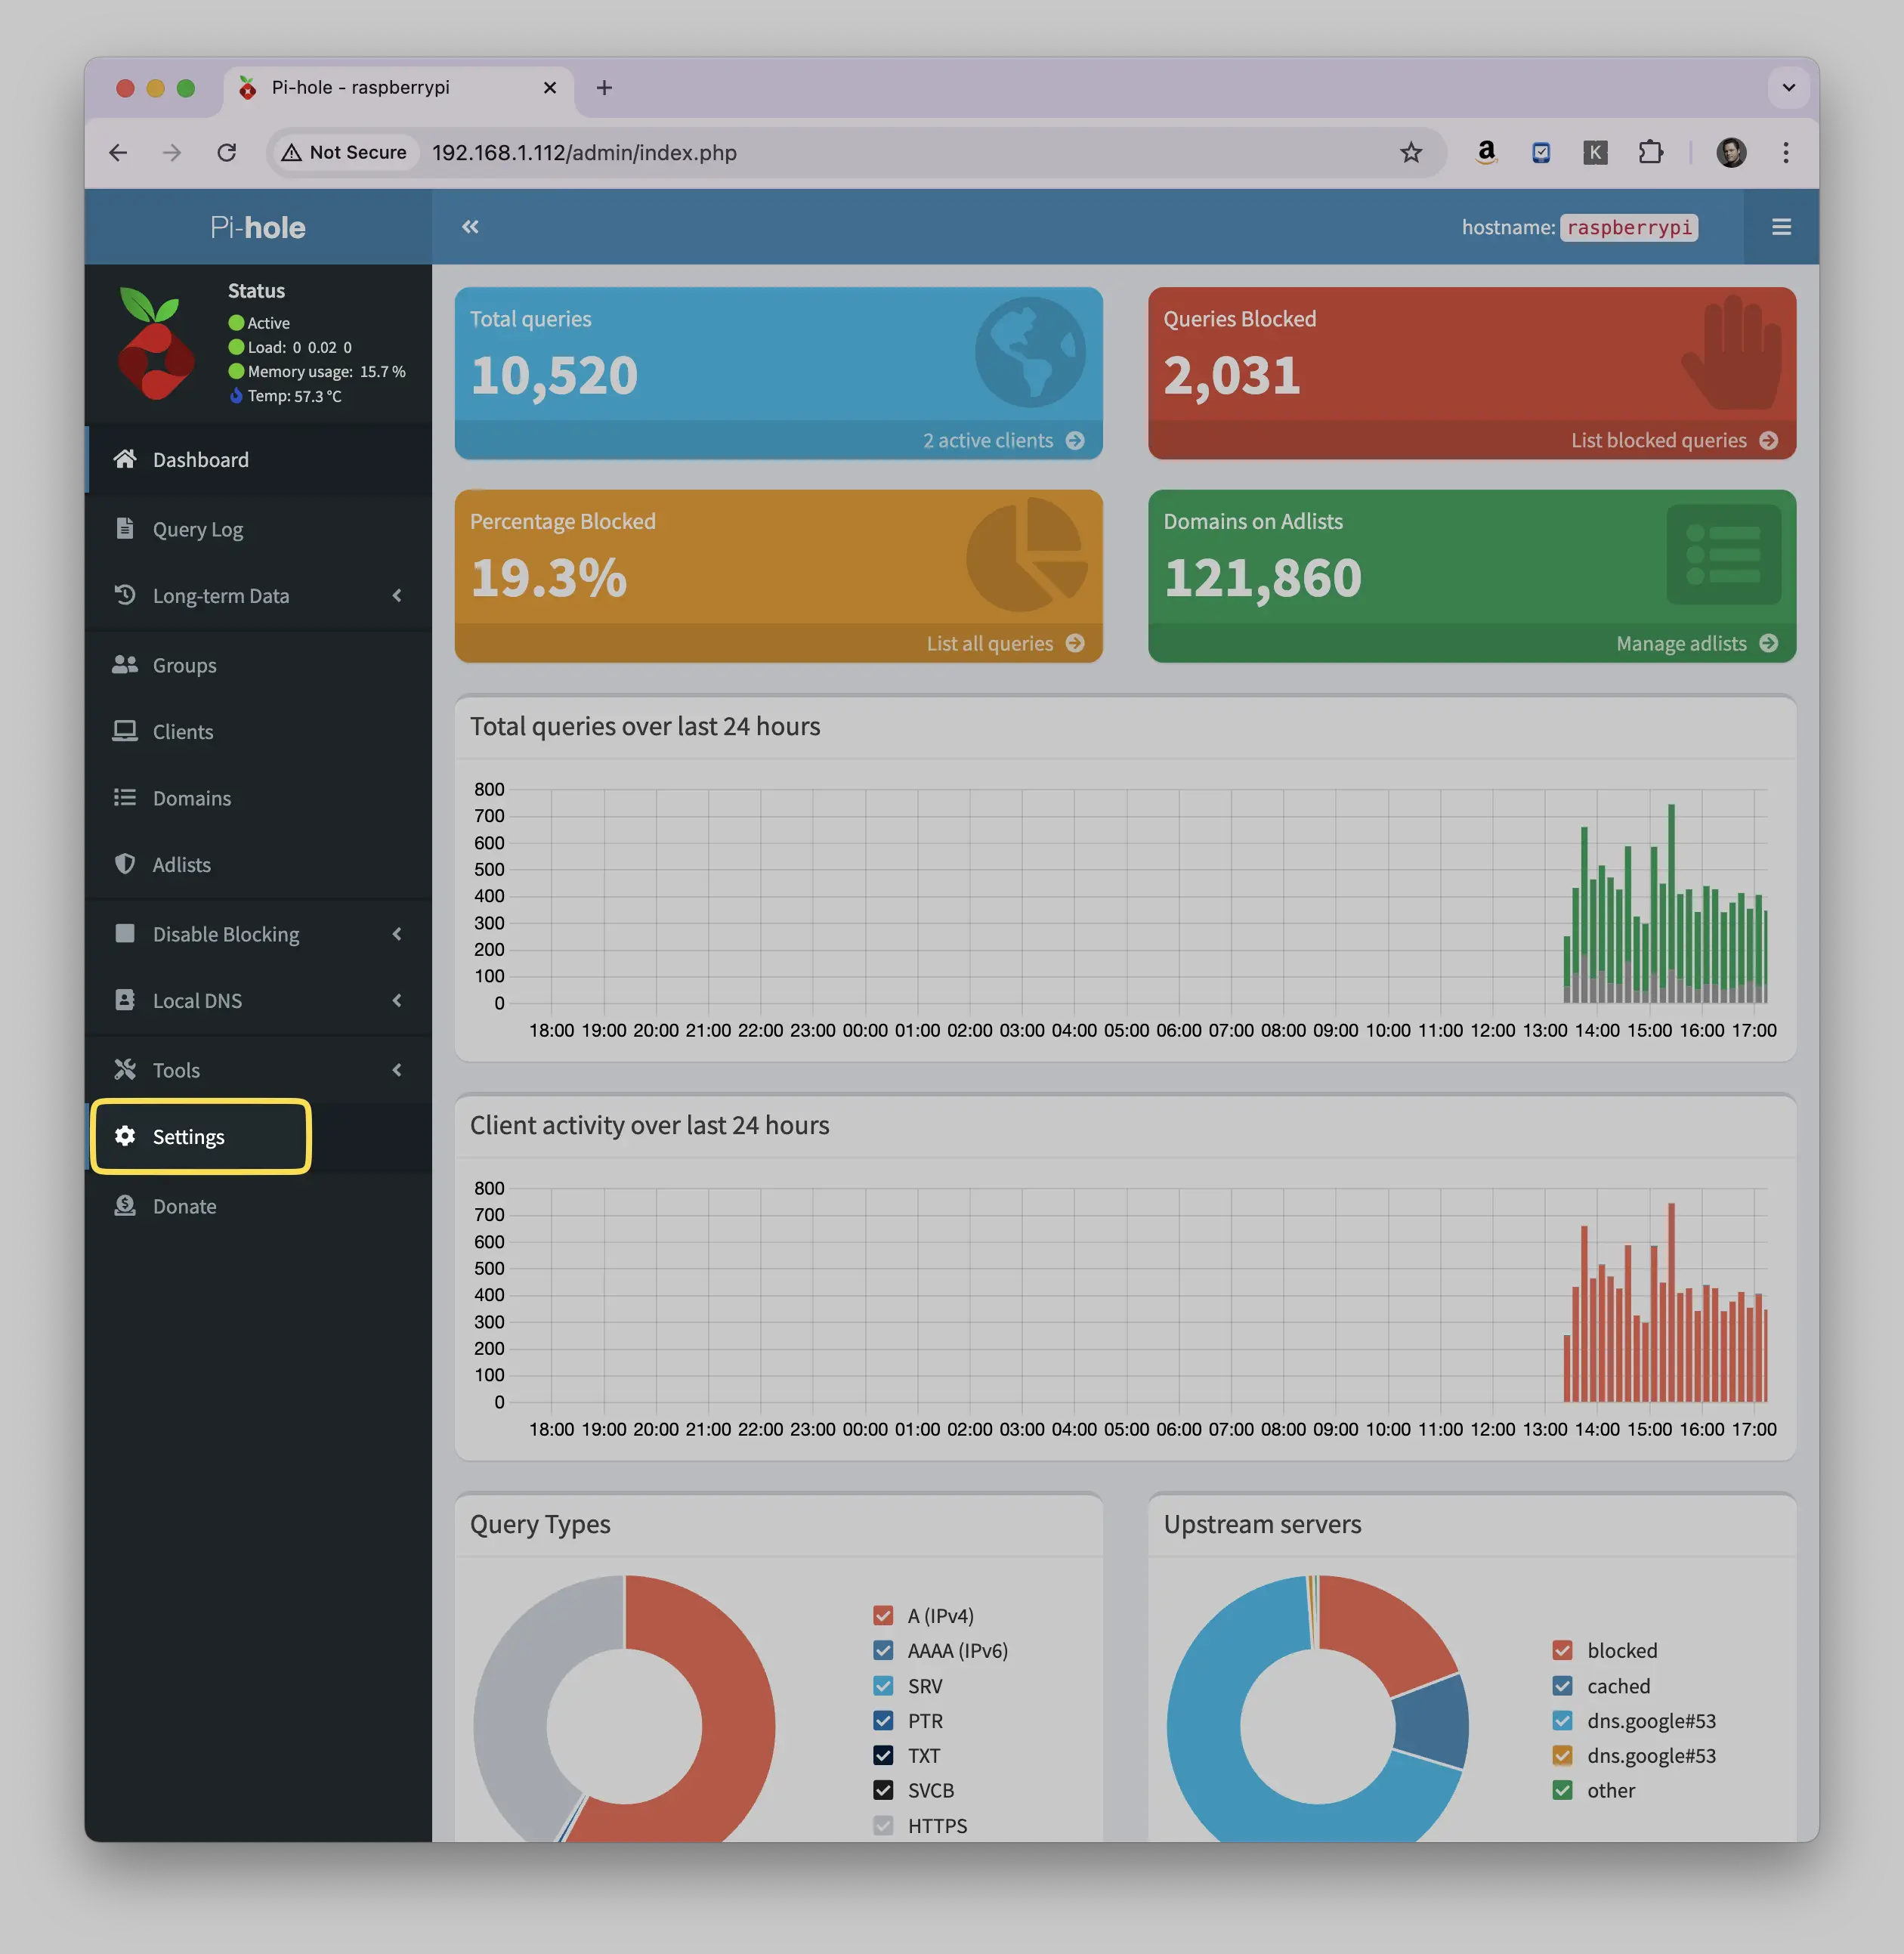Focus the browser address bar URL
This screenshot has width=1904, height=1954.
(584, 152)
